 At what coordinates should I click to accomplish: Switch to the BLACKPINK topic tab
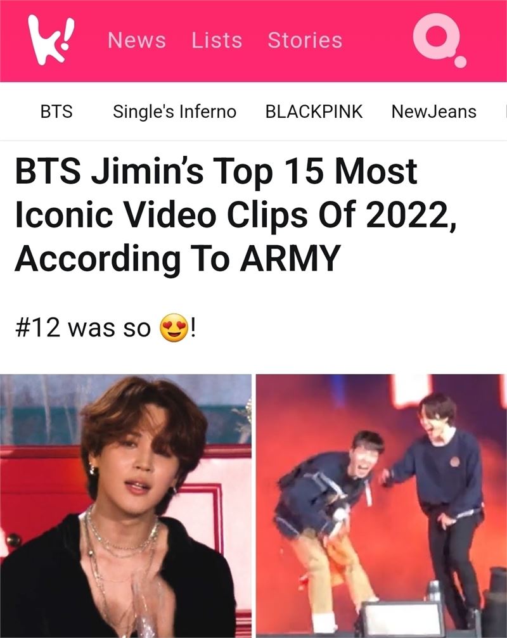(x=314, y=112)
